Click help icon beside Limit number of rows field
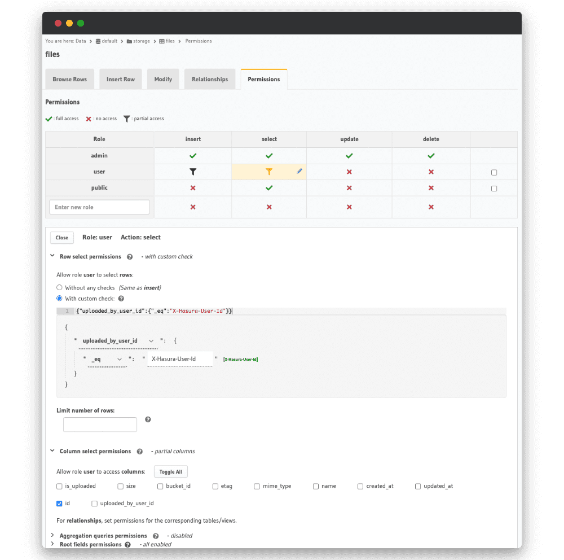The height and width of the screenshot is (560, 564). point(148,419)
